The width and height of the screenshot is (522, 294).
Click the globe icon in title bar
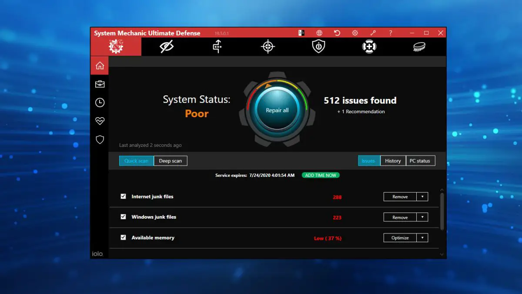point(319,33)
